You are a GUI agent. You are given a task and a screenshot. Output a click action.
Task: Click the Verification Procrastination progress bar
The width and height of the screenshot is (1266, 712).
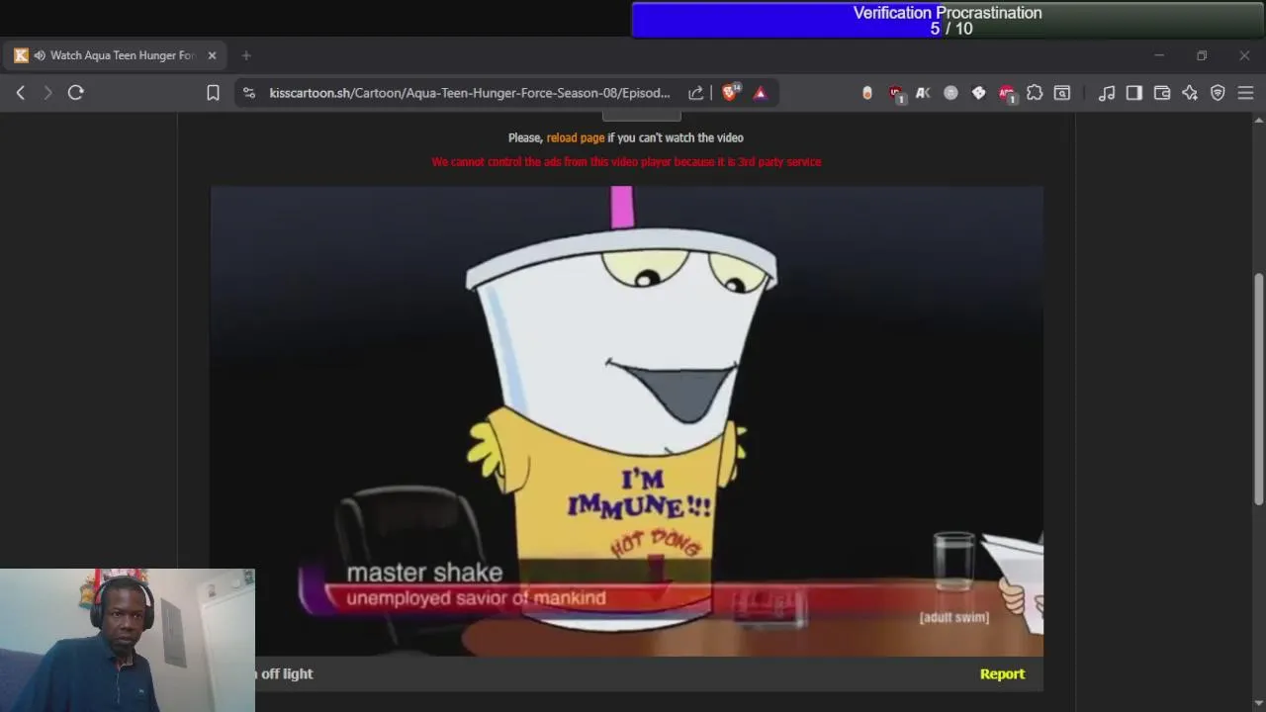click(x=948, y=20)
